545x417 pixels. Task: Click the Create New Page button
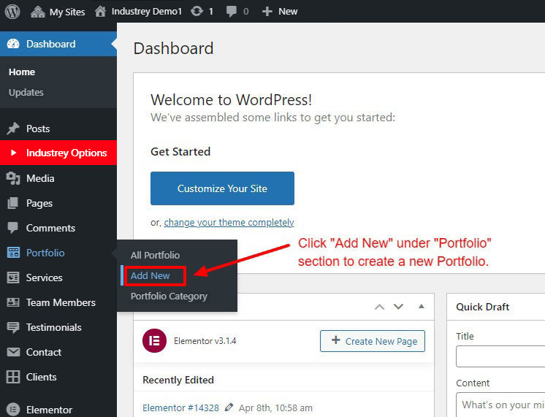point(373,341)
